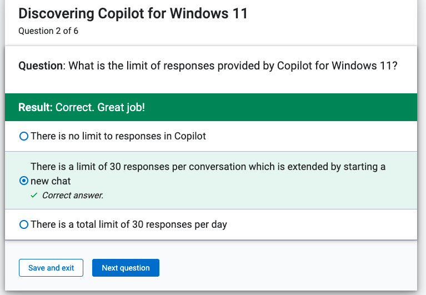
Task: Choose the '30 responses per day' radio button
Action: click(24, 224)
